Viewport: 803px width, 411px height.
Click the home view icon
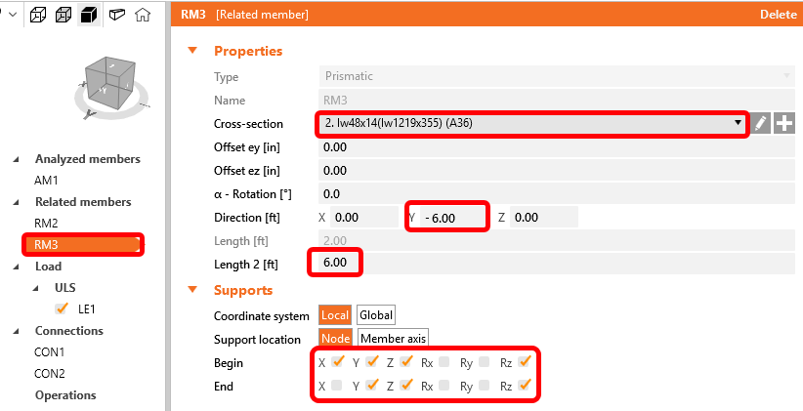[143, 15]
